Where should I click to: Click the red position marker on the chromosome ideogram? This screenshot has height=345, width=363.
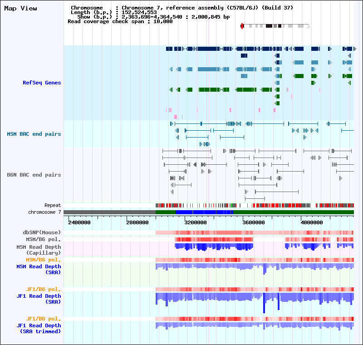pos(242,26)
